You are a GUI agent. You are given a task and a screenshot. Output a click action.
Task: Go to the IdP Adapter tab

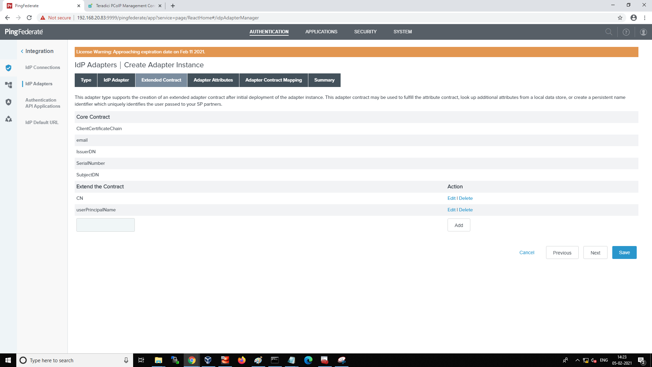pyautogui.click(x=116, y=80)
